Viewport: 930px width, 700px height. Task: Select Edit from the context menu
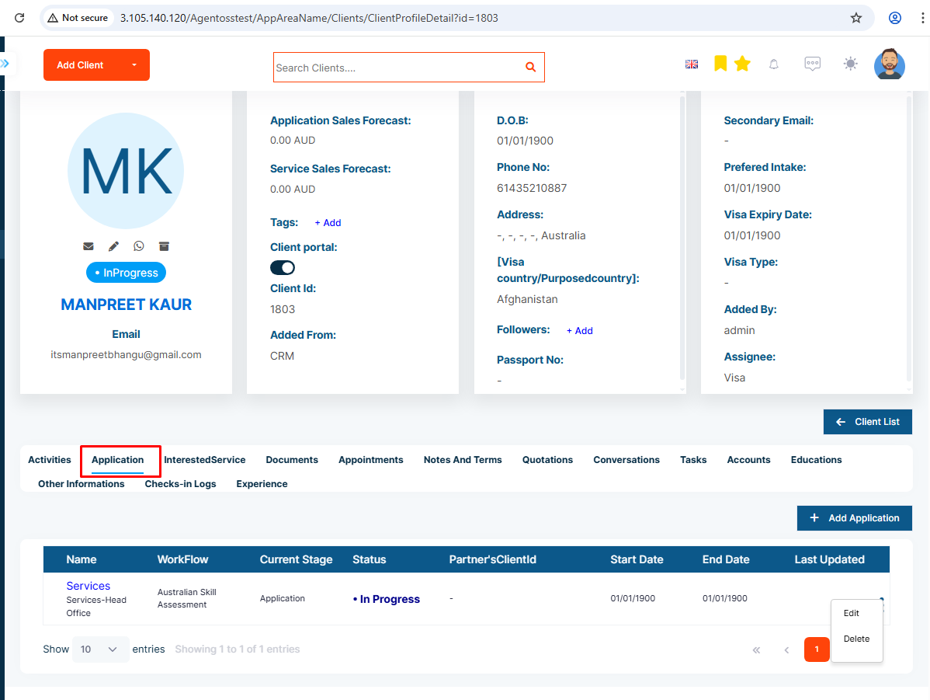(x=851, y=613)
